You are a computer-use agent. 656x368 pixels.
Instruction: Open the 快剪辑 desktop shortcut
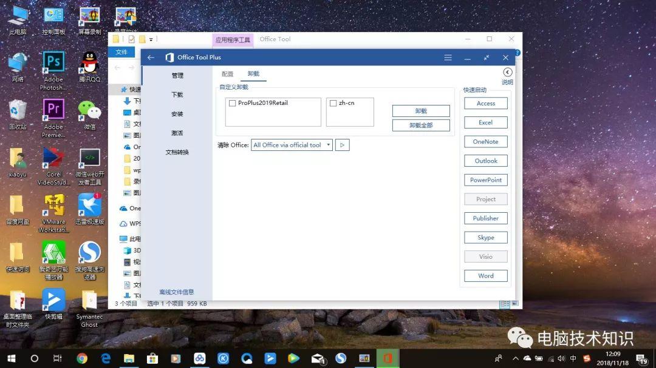(x=53, y=304)
